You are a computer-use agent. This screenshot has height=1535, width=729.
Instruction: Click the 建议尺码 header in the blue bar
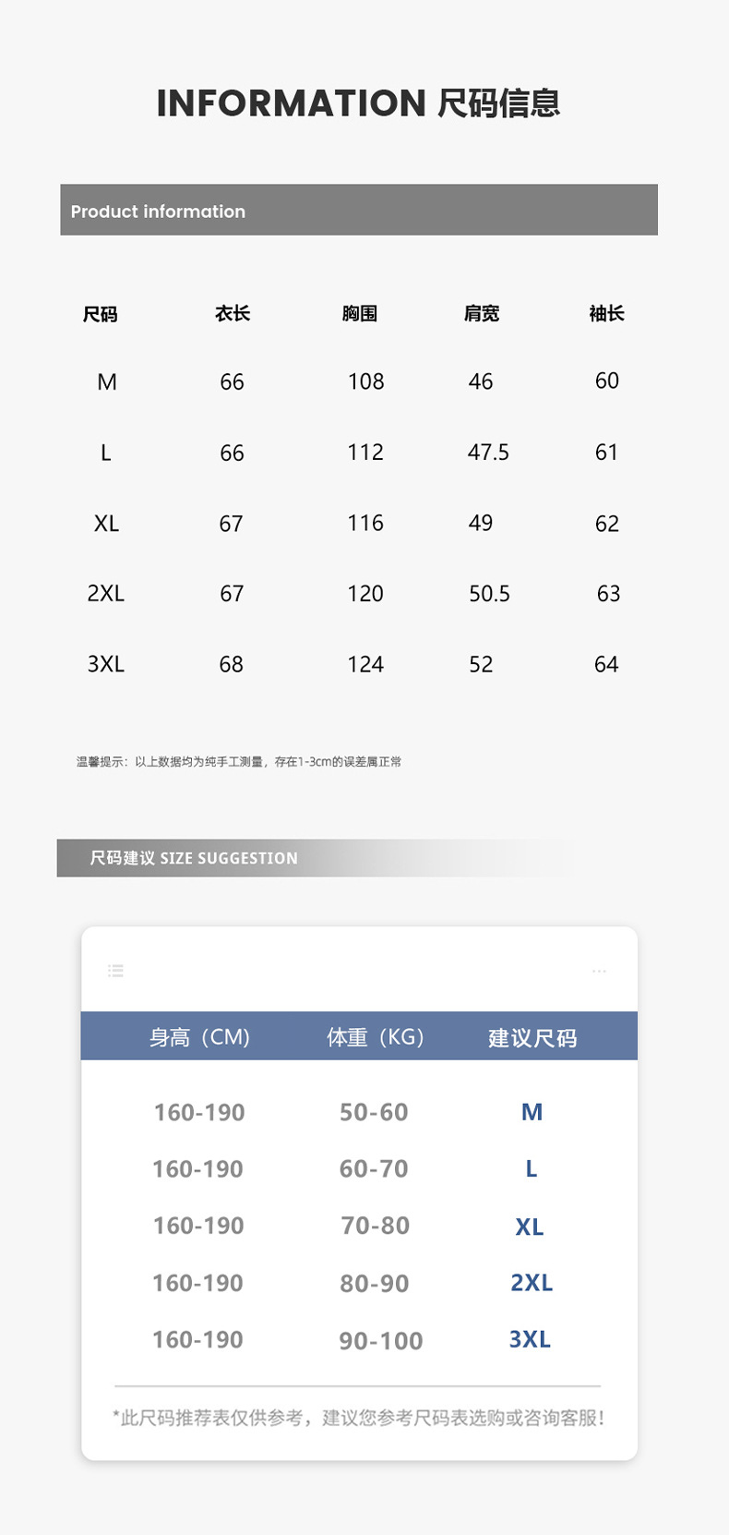pyautogui.click(x=532, y=1038)
